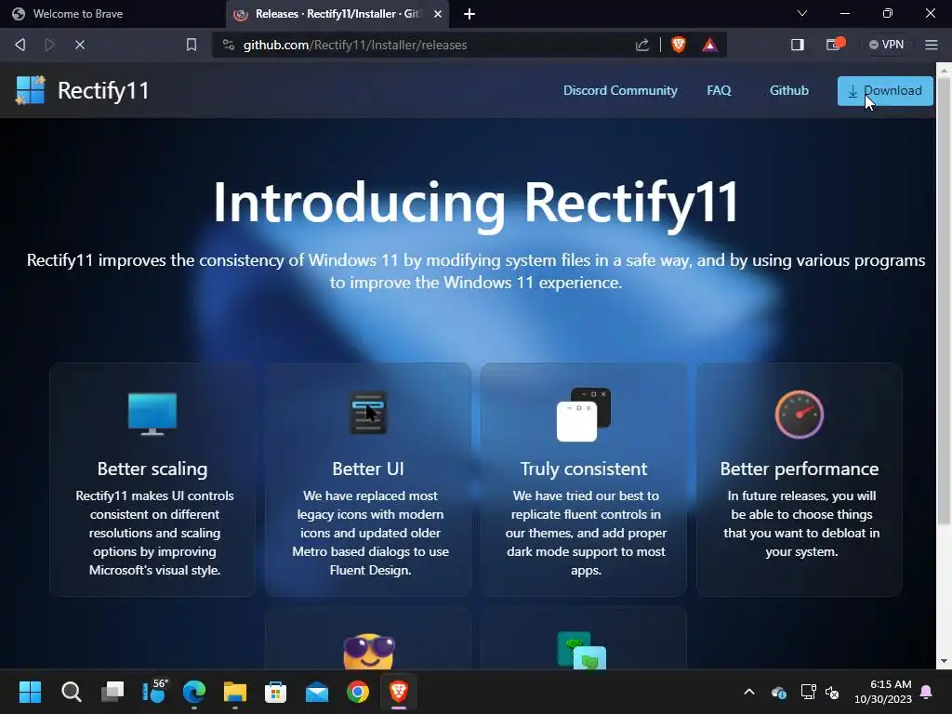This screenshot has width=952, height=714.
Task: Click the Truly consistent windows icon
Action: pos(584,414)
